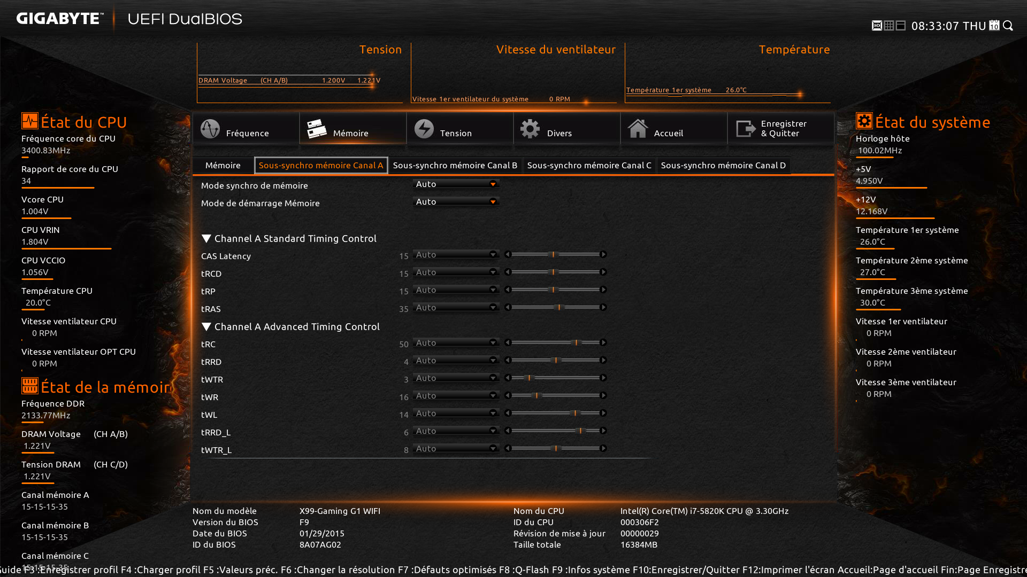Image resolution: width=1027 pixels, height=577 pixels.
Task: Decrease CAS Latency with left slider arrow
Action: pyautogui.click(x=508, y=254)
